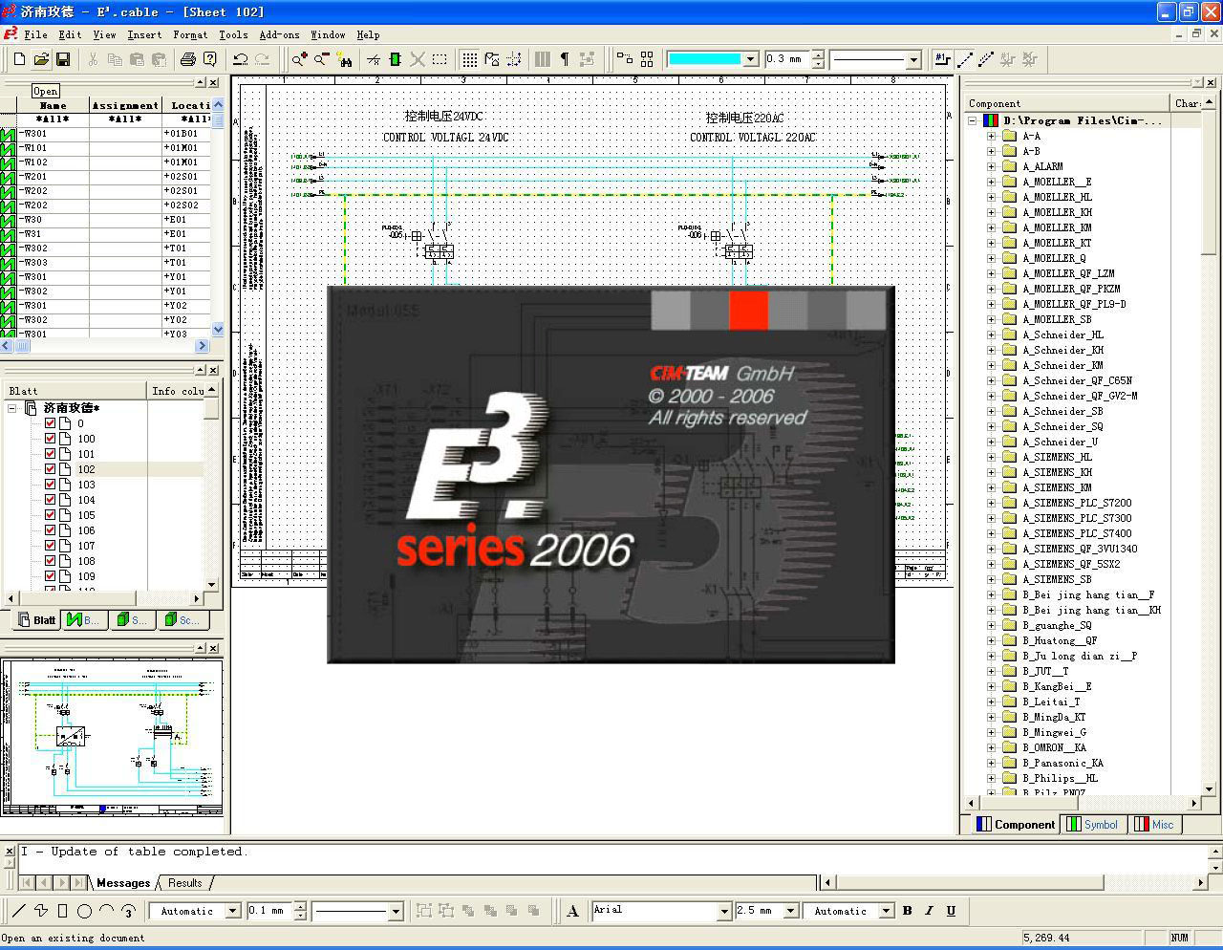Increase the 0.3 mm line width spinner

[818, 54]
